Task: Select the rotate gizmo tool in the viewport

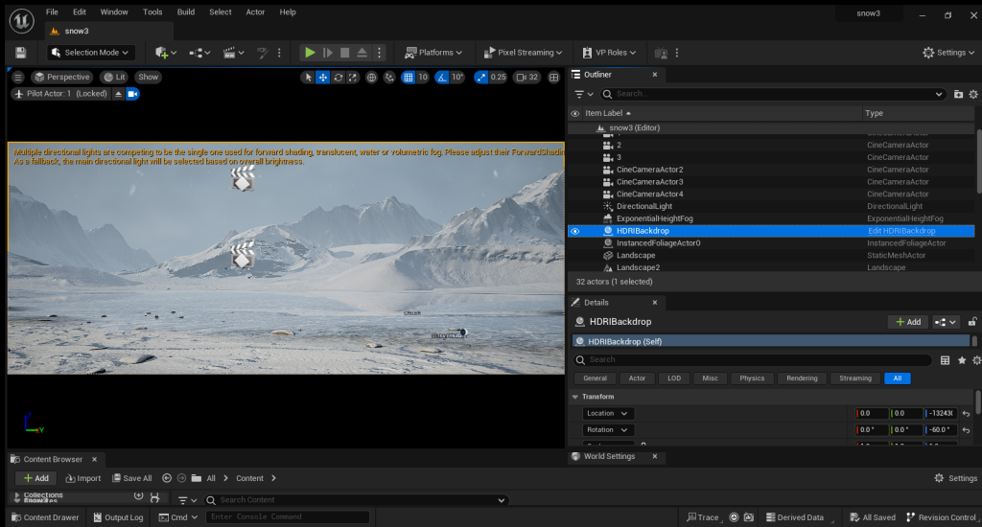Action: (339, 78)
